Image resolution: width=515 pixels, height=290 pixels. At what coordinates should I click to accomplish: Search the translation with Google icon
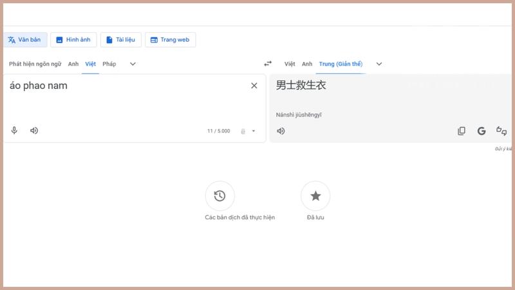click(x=482, y=131)
